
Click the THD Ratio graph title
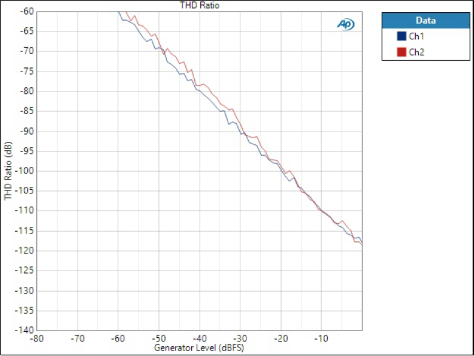click(200, 5)
